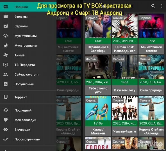Click the pinwheel icon beside Аниме
Image resolution: width=166 pixels, height=151 pixels.
click(x=6, y=55)
